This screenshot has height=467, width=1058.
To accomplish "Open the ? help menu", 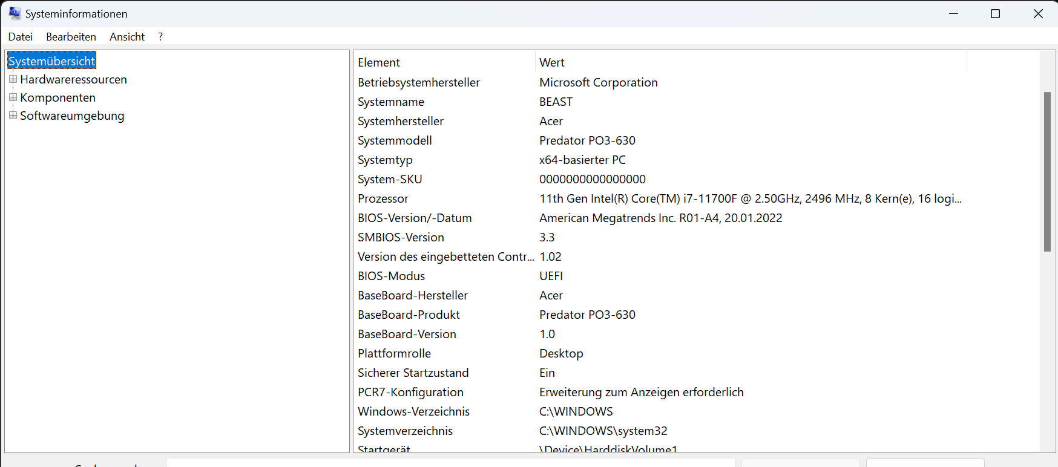I will [160, 37].
